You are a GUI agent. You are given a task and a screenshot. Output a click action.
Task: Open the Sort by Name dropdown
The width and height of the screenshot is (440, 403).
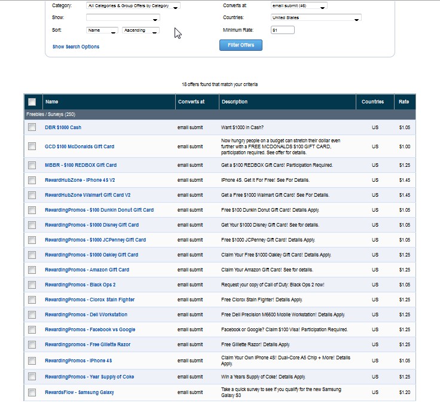click(102, 30)
